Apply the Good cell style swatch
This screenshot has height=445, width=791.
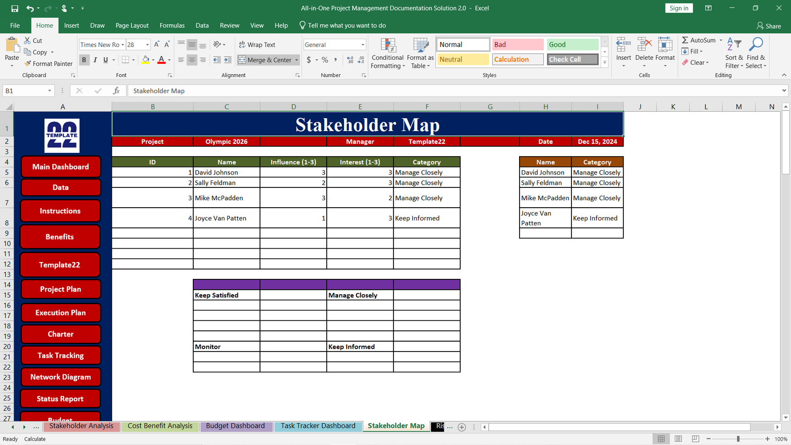click(x=572, y=44)
